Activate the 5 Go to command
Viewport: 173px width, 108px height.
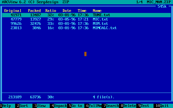75,106
